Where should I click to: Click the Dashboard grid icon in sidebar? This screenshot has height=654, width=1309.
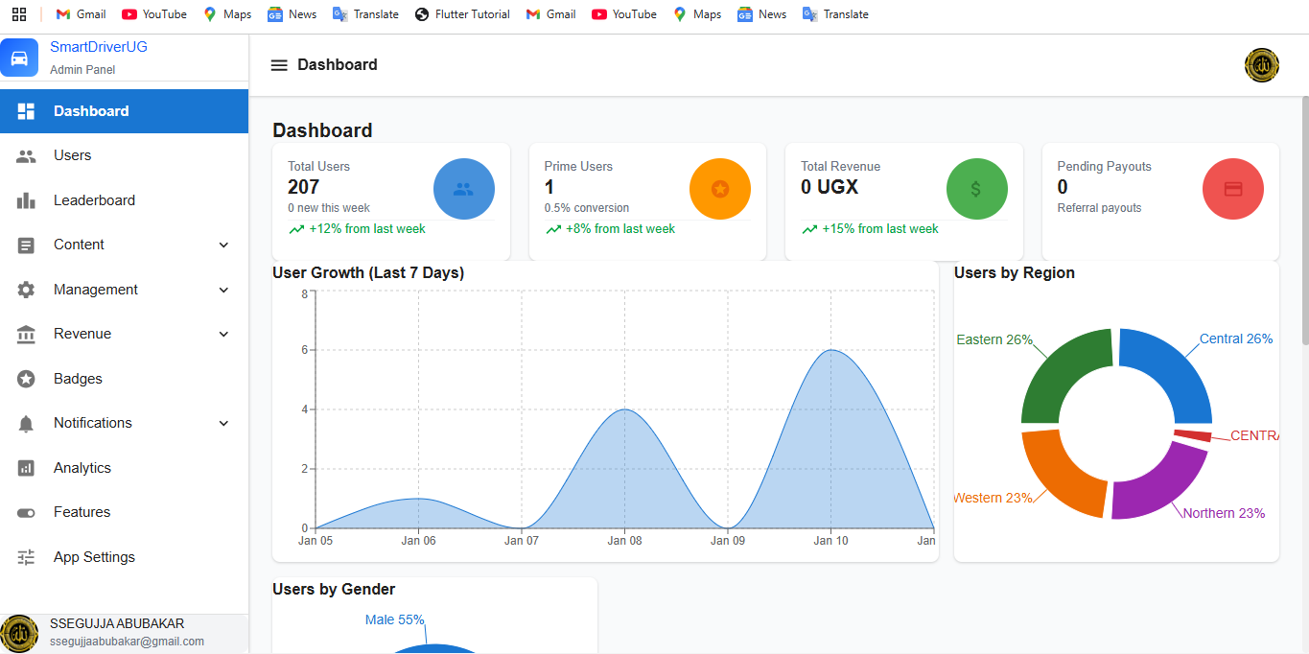click(x=26, y=111)
